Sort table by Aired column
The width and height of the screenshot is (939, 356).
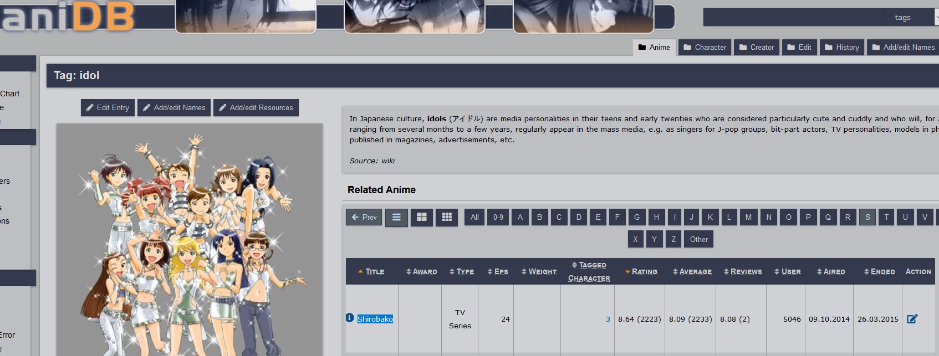point(834,272)
